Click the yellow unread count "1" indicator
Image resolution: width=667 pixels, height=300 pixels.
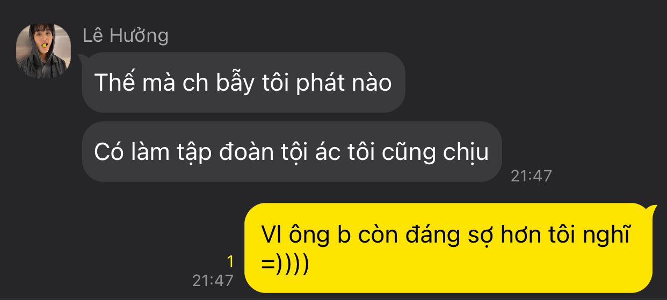(x=230, y=261)
